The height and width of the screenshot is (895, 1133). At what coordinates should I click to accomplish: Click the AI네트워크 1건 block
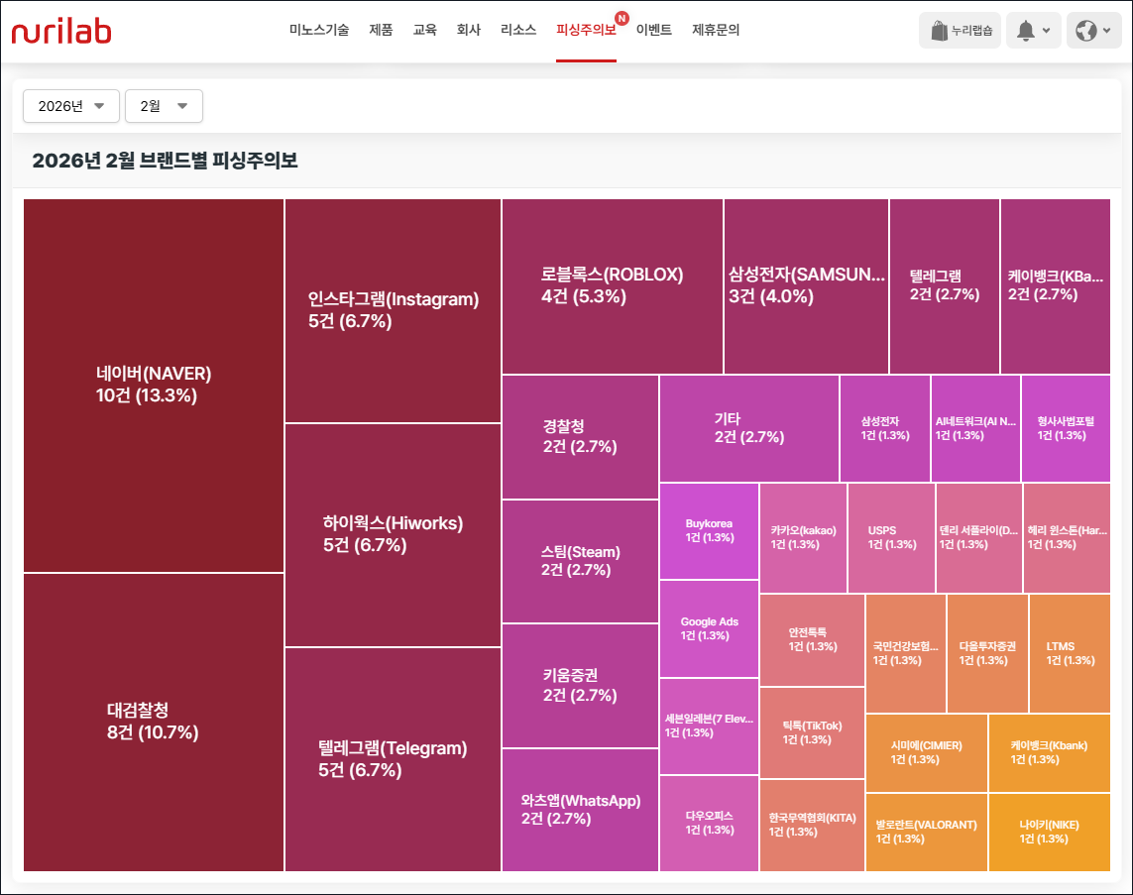[x=975, y=428]
